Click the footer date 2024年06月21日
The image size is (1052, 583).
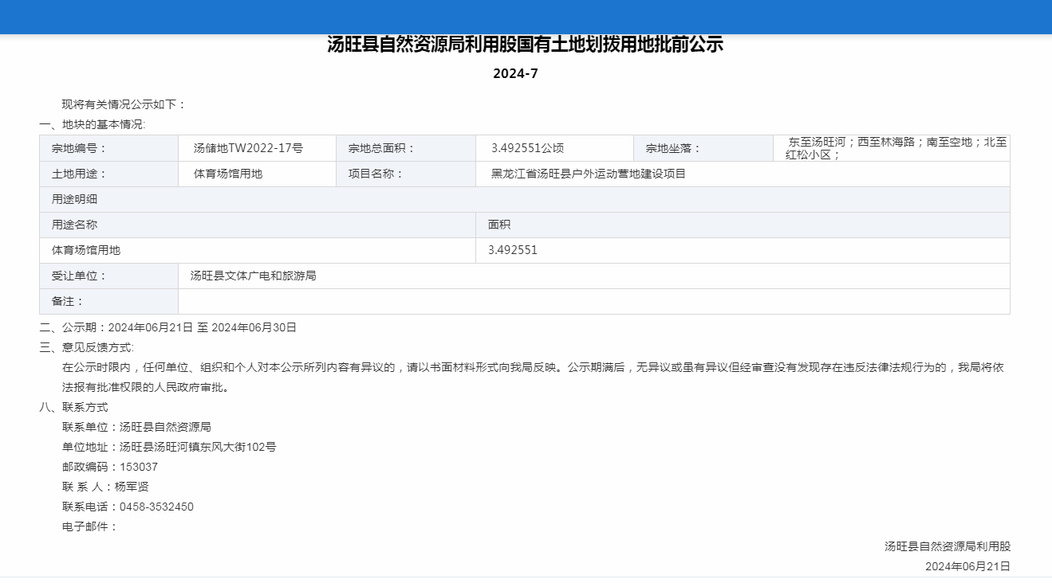967,567
